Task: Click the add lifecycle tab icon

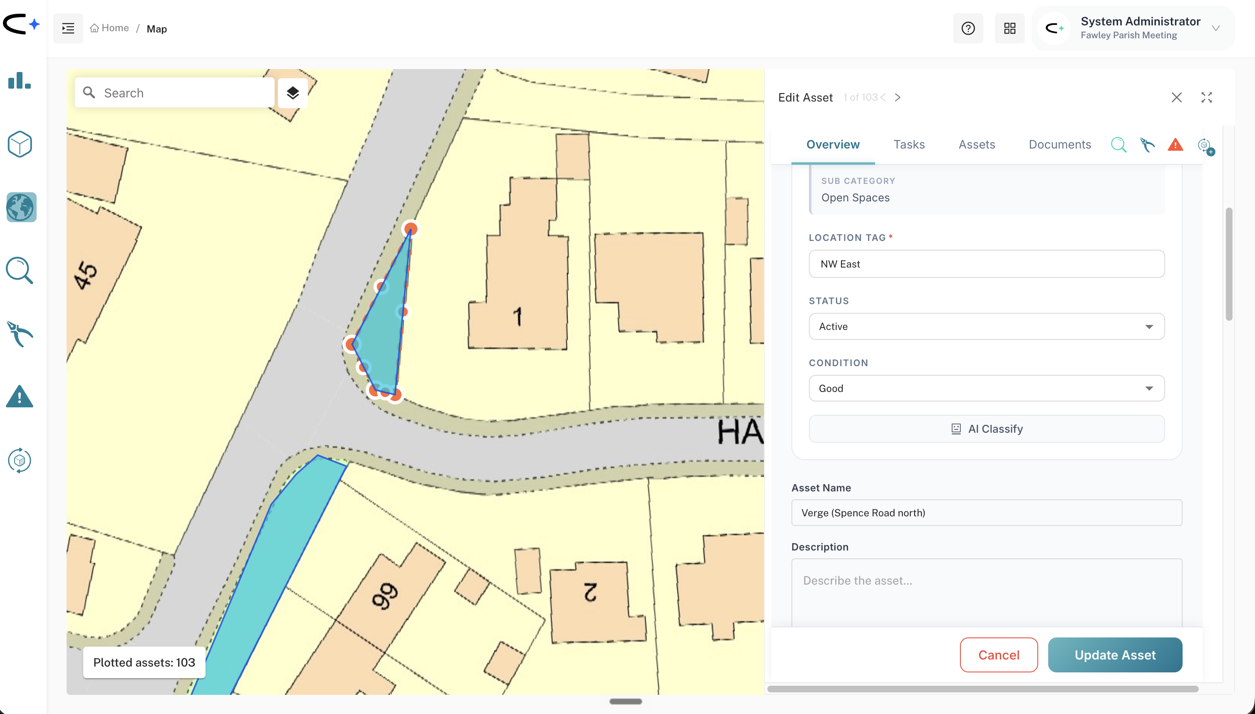Action: click(1205, 146)
